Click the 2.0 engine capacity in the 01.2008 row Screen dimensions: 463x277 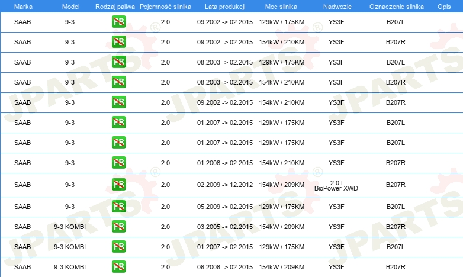tap(165, 163)
